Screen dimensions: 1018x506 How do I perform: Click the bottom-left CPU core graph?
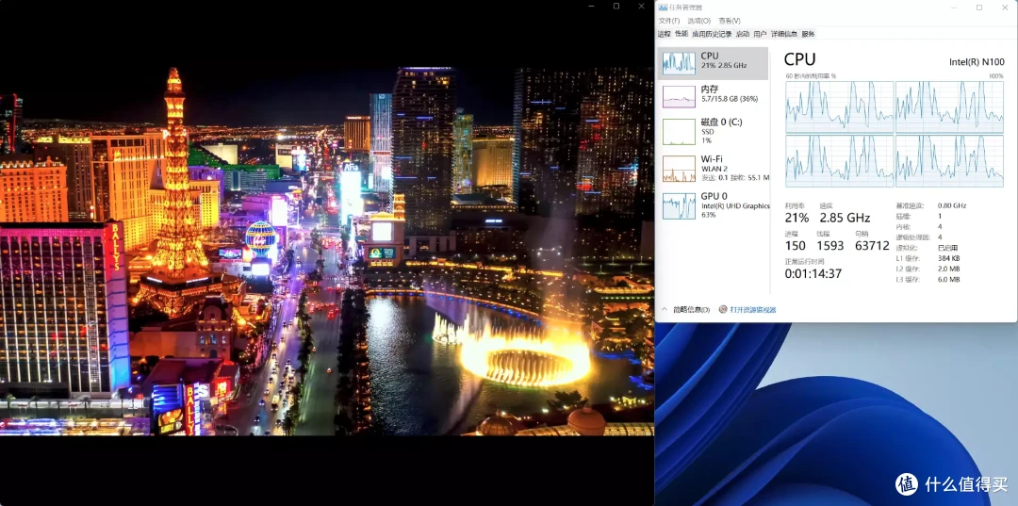(x=840, y=161)
